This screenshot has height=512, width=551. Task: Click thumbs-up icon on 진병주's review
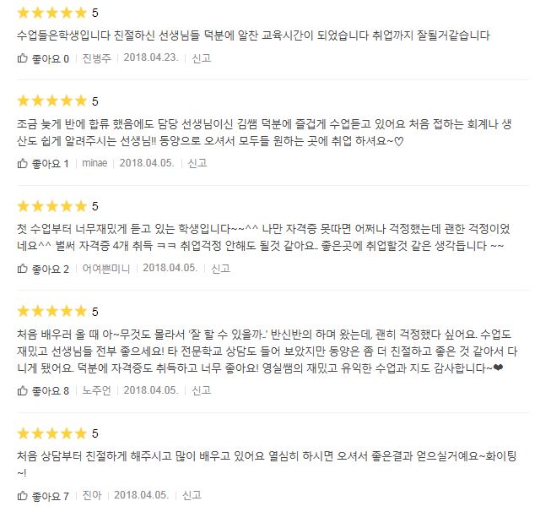(23, 58)
